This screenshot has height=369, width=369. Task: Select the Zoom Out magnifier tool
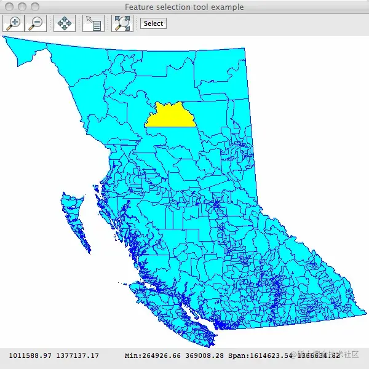(x=36, y=23)
